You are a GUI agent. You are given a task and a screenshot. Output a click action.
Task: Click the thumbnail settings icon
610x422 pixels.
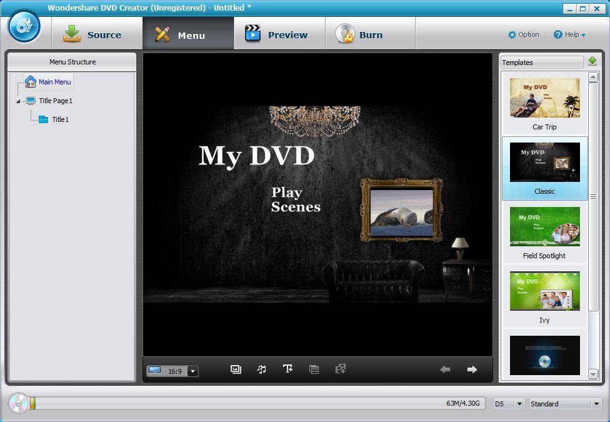click(340, 369)
